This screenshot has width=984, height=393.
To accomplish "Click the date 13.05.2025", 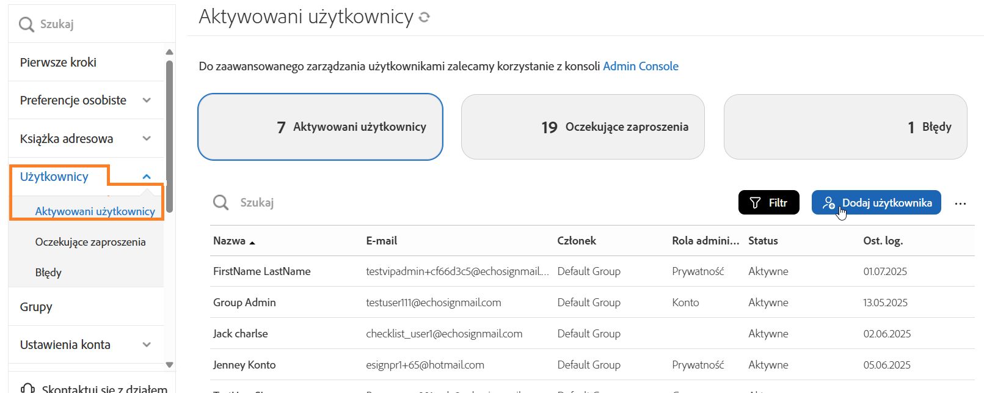I will click(x=885, y=303).
